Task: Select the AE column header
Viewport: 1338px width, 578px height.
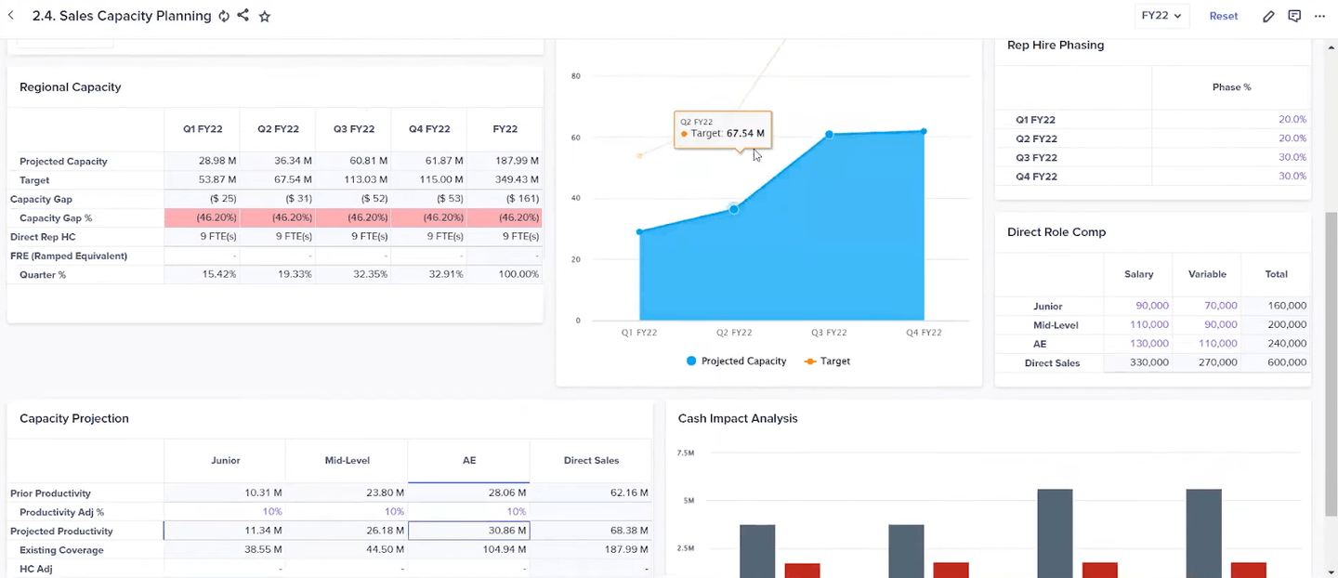Action: (468, 460)
